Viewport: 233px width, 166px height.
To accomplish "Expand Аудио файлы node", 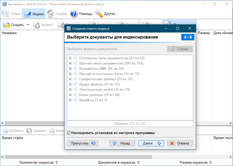I will tap(70, 84).
